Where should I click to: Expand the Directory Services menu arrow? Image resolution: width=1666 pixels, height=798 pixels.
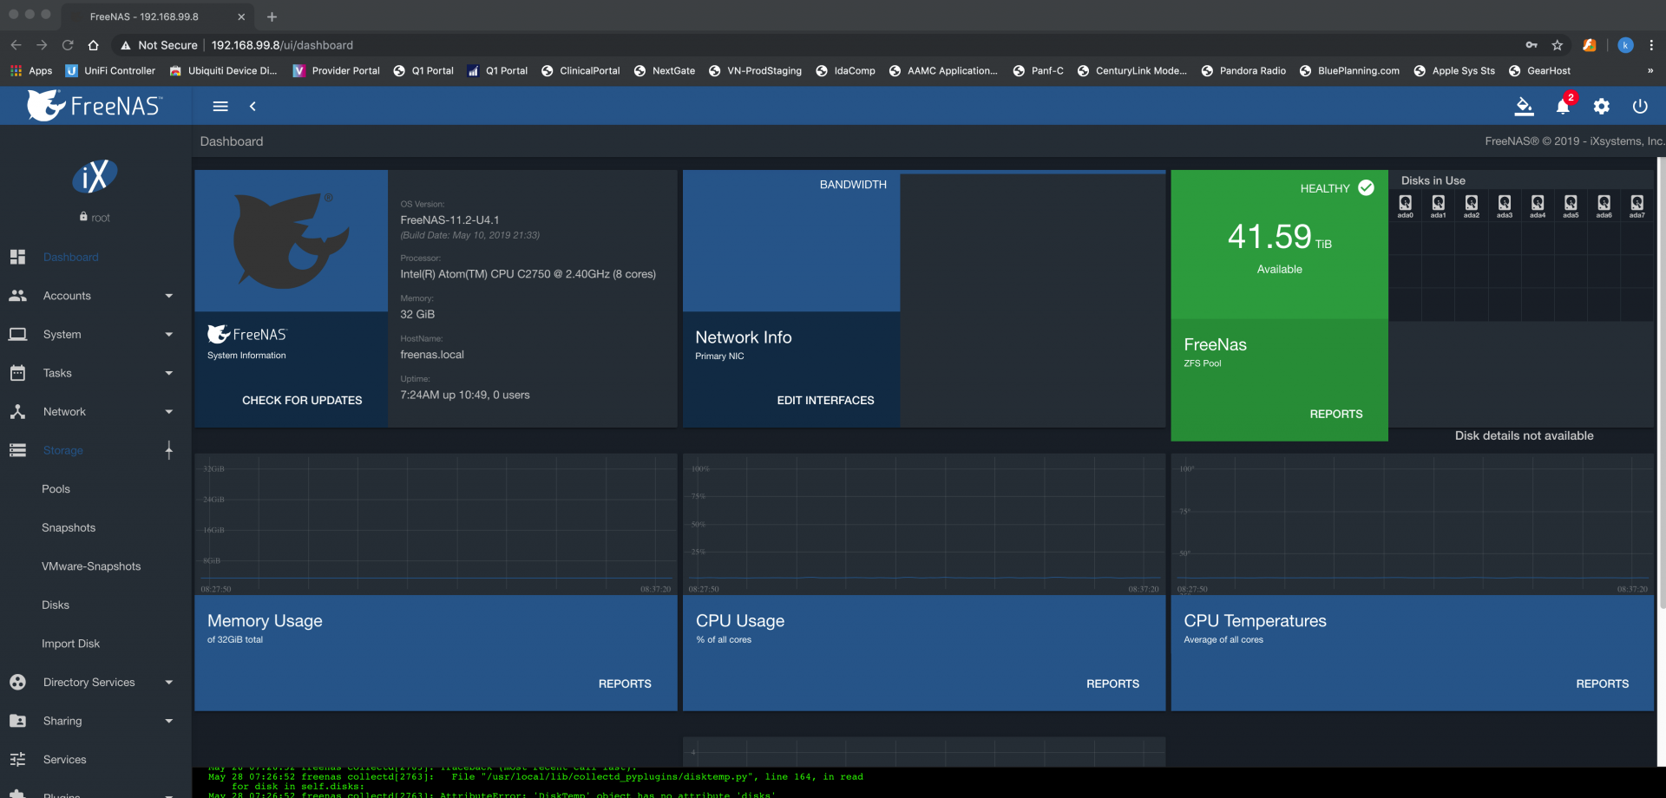[169, 683]
